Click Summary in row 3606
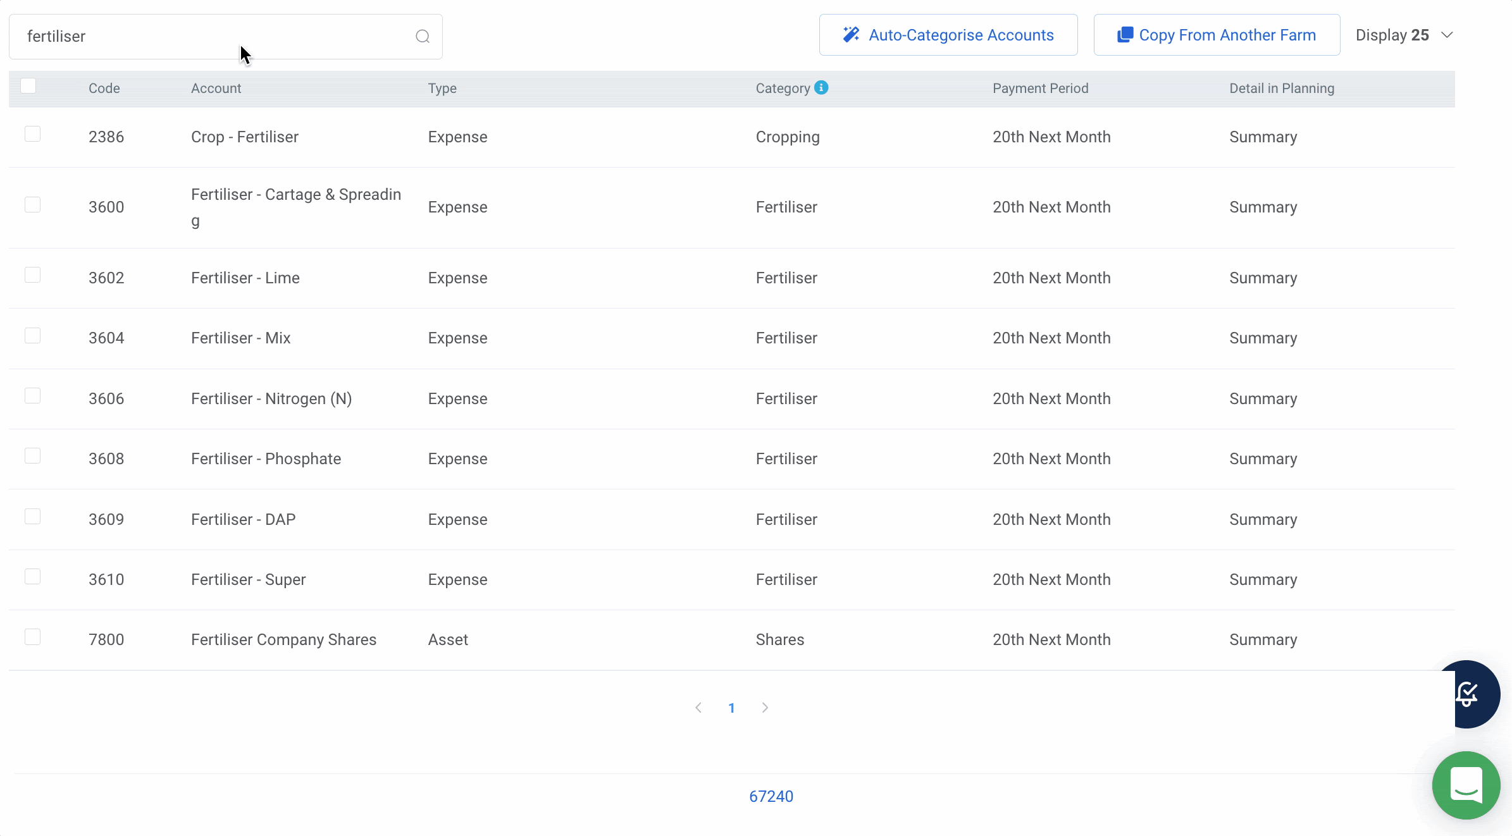 (x=1263, y=399)
